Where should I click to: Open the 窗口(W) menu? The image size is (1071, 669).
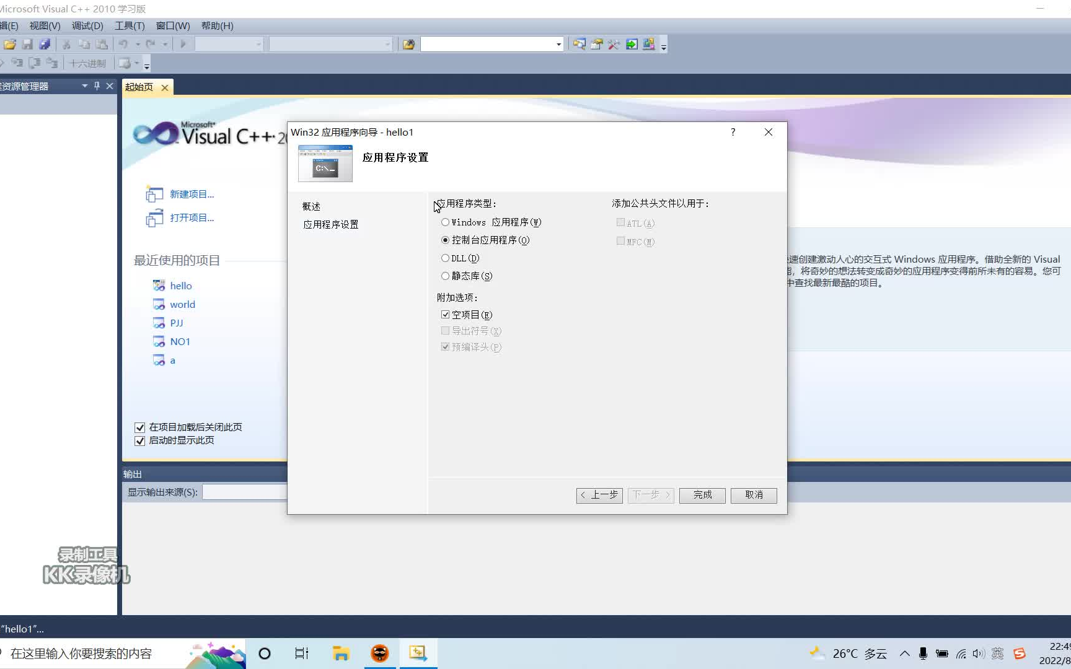point(173,26)
